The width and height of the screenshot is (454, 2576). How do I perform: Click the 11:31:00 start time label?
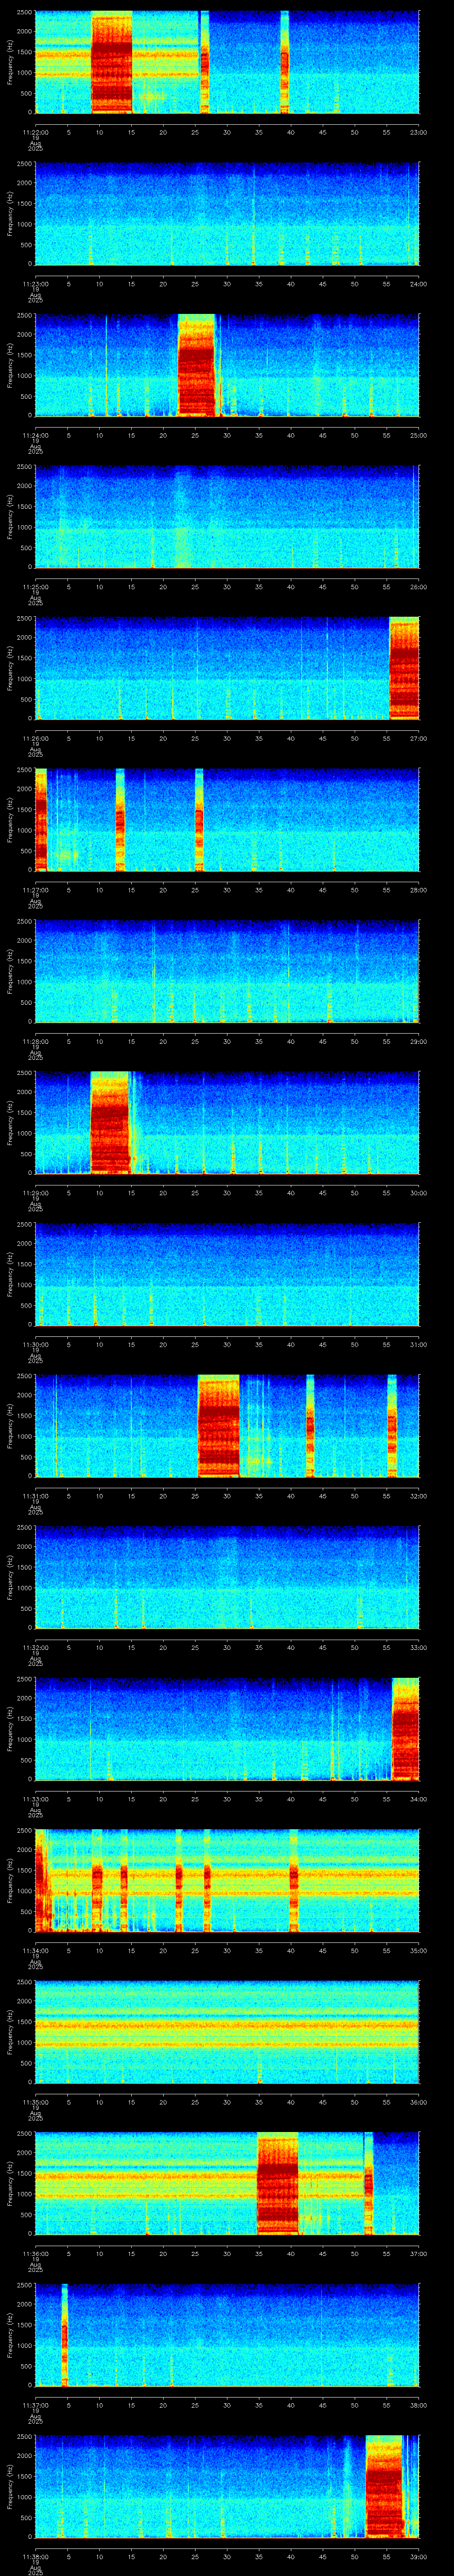[x=35, y=1495]
